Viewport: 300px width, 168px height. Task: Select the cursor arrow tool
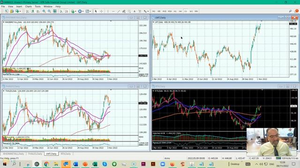(x=96, y=11)
